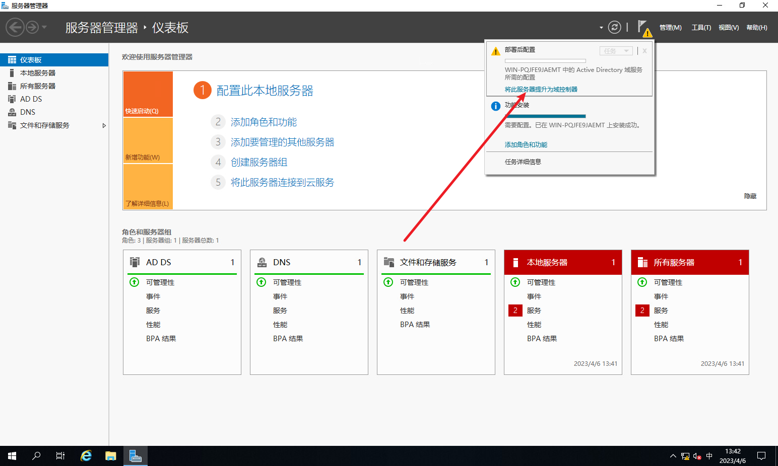This screenshot has width=778, height=466.
Task: Open the 管理(M) menu
Action: point(670,28)
